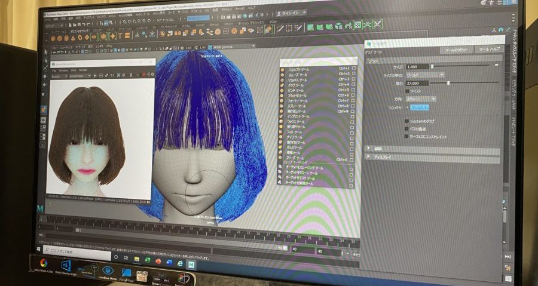Select the Smooth tool (Ctrl+2) icon
The width and height of the screenshot is (538, 286).
(x=282, y=75)
